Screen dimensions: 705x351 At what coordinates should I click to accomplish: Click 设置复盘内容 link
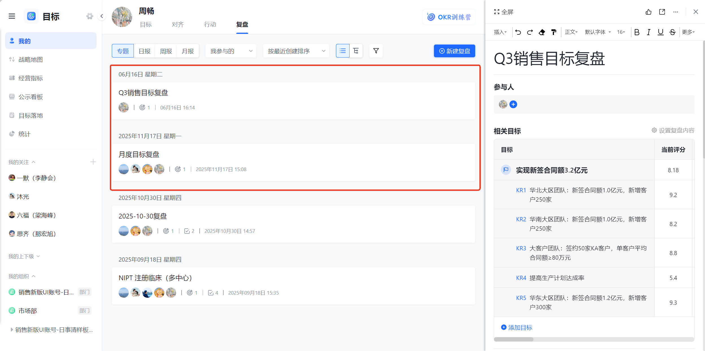[x=673, y=130]
